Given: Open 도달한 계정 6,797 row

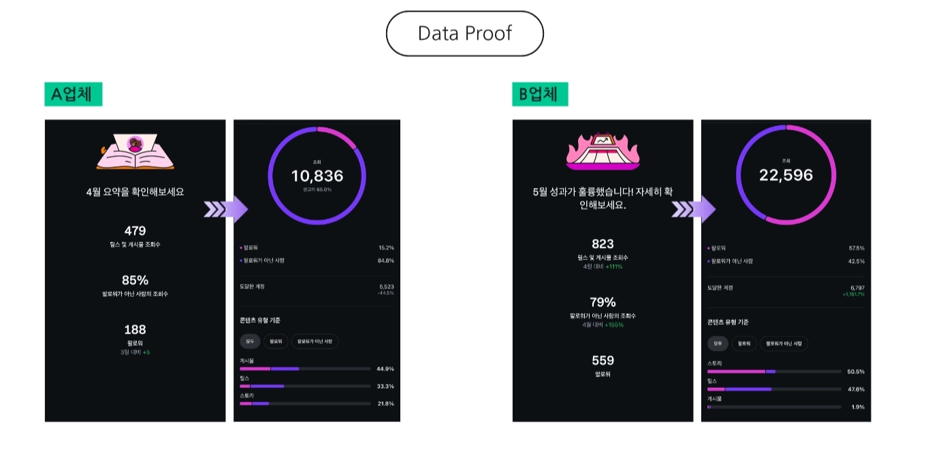Looking at the screenshot, I should (x=786, y=291).
